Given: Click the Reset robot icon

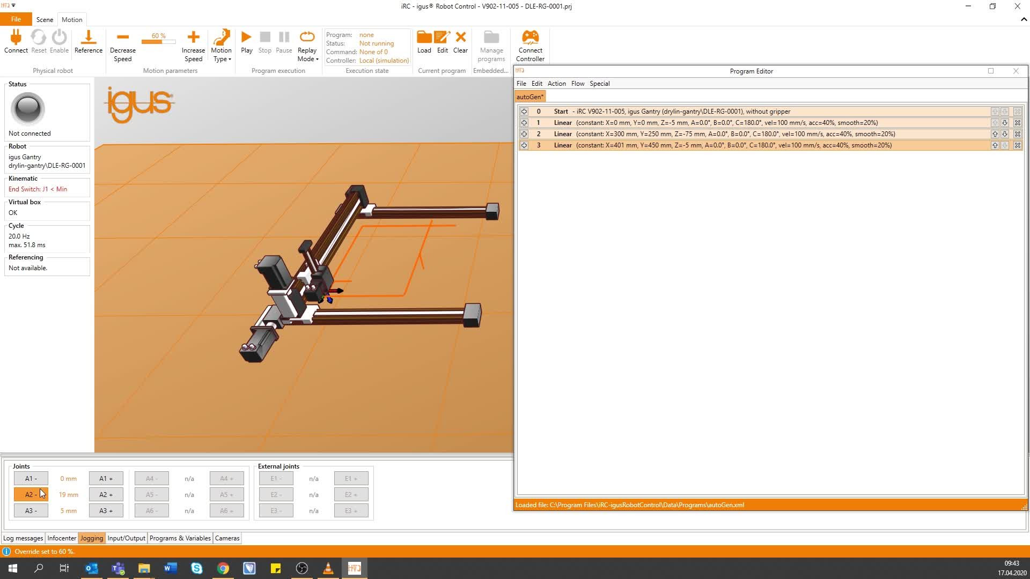Looking at the screenshot, I should [x=39, y=38].
